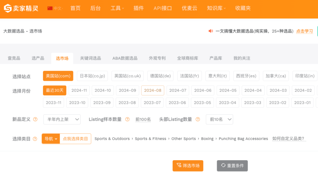
Task: Open the 工具 dropdown menu
Action: (117, 8)
